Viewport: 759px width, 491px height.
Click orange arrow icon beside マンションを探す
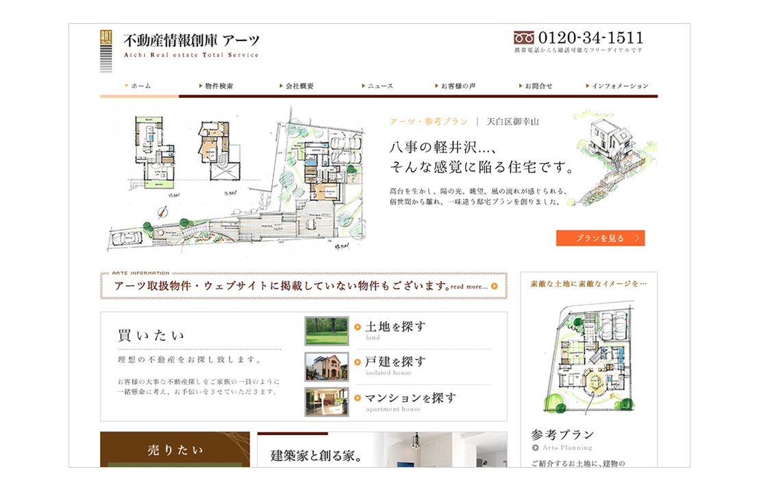(x=358, y=398)
